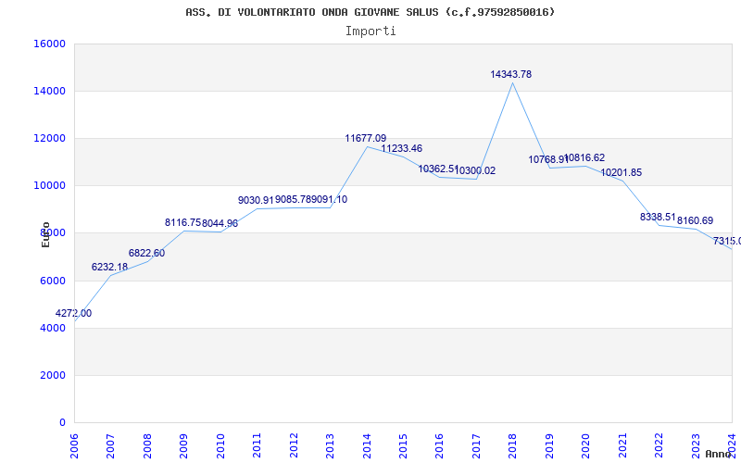Click the x-axis year 2009
This screenshot has height=463, width=741.
click(183, 445)
